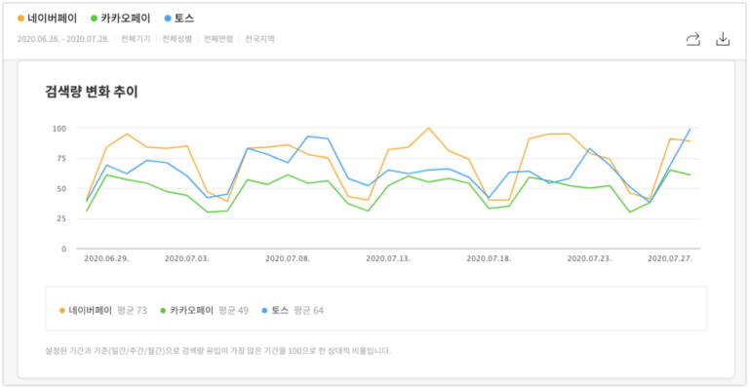Toggle 토스 평균 64 legend entry
This screenshot has width=749, height=388.
pyautogui.click(x=293, y=311)
